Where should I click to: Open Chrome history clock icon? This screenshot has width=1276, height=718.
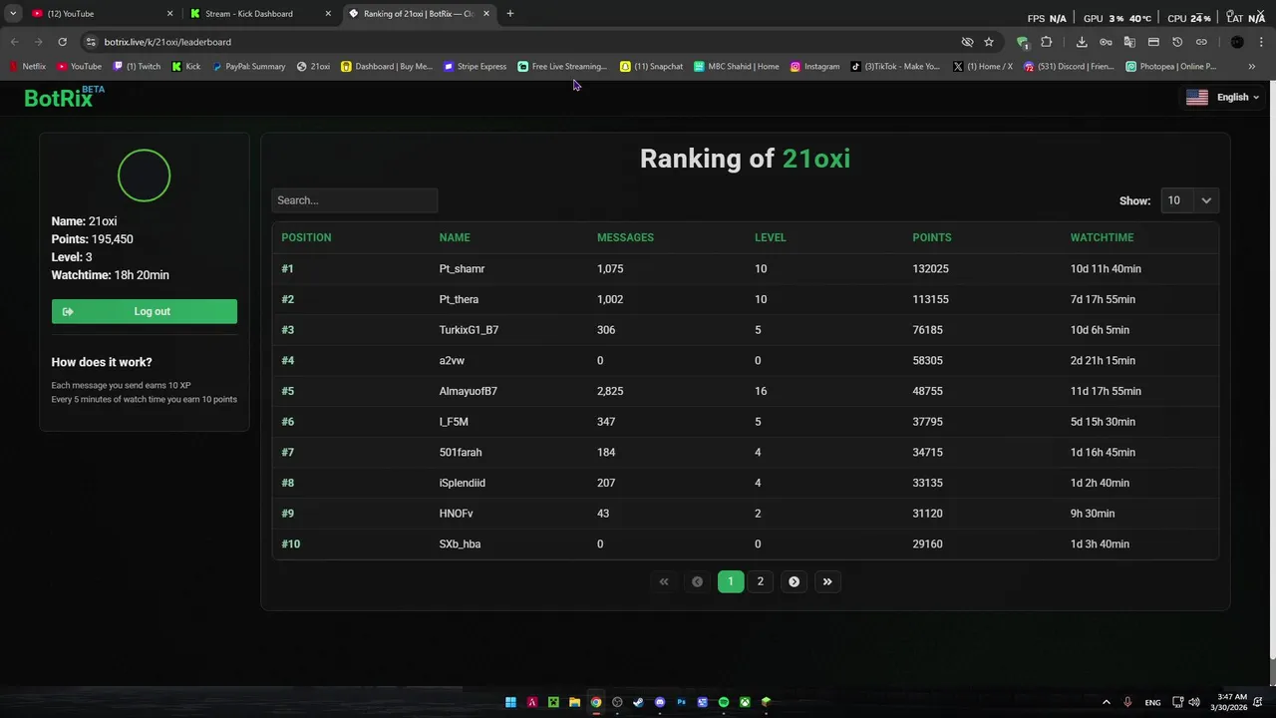tap(1177, 42)
